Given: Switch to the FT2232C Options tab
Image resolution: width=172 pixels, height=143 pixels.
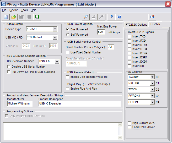Looking at the screenshot, I should click(136, 25).
